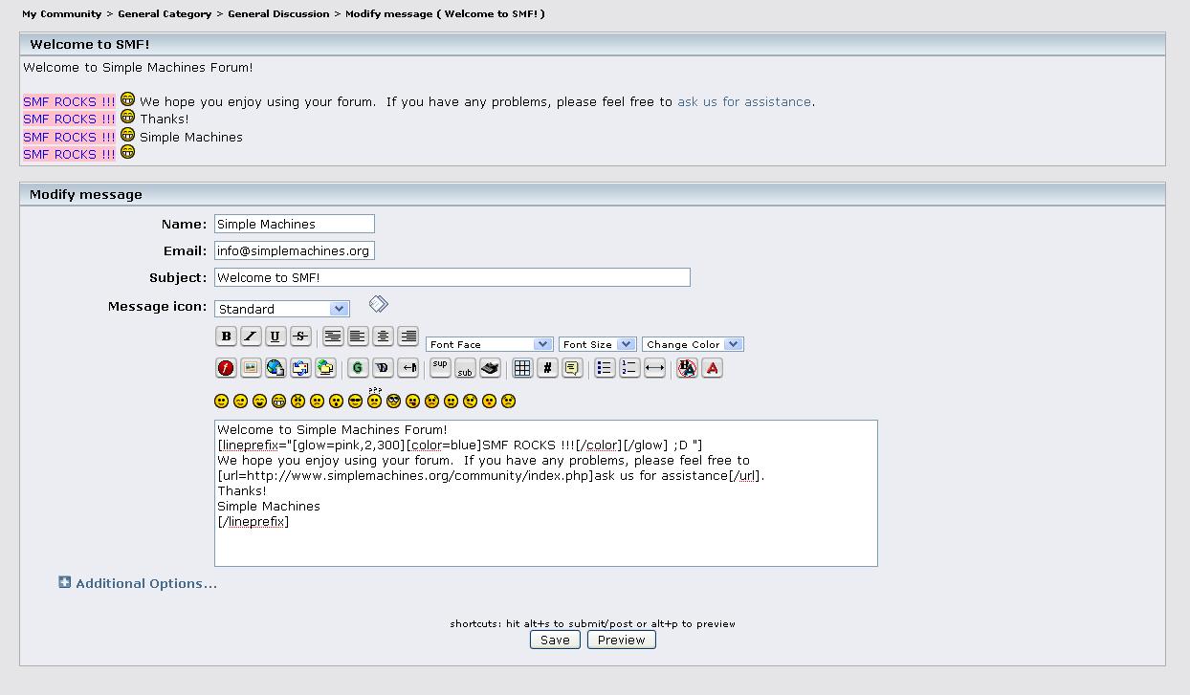1190x695 pixels.
Task: Insert Flash content with the red icon
Action: point(226,368)
